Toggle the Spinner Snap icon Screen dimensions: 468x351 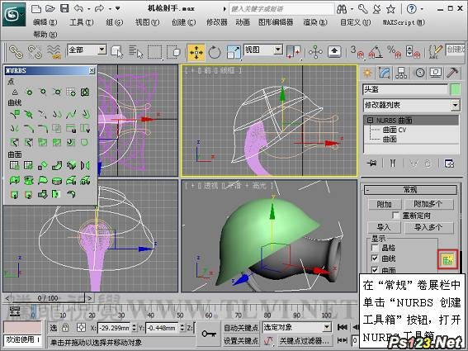point(414,52)
